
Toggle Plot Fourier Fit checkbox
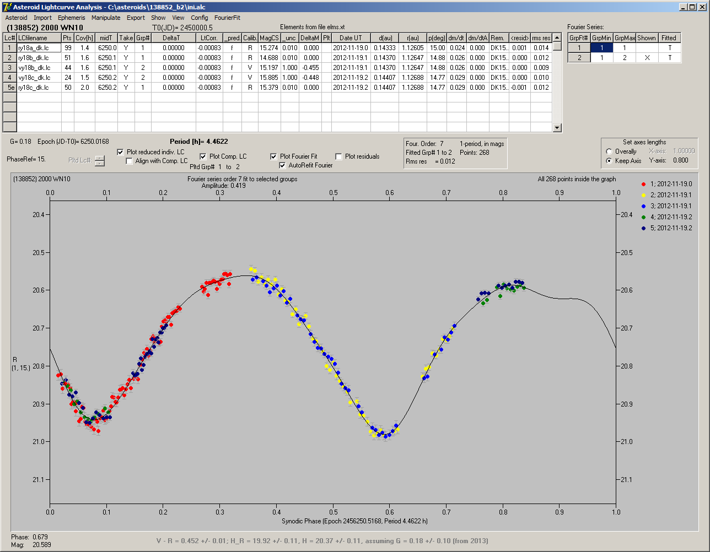tap(273, 156)
